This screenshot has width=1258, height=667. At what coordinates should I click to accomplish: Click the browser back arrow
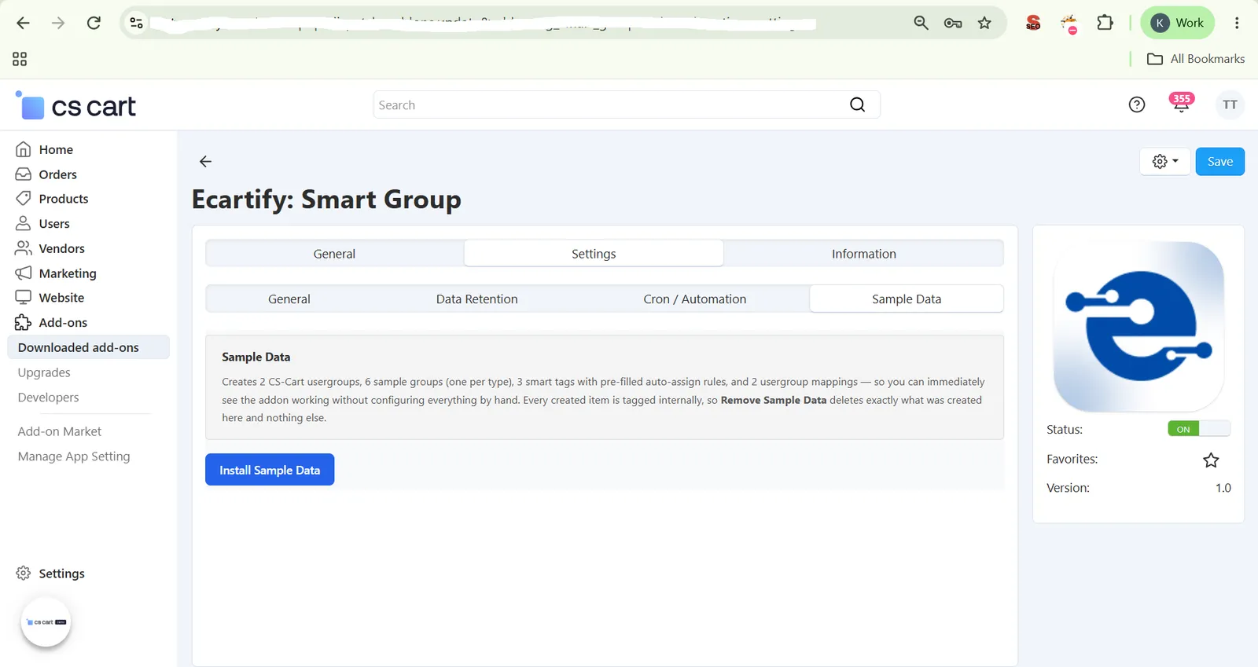click(23, 23)
